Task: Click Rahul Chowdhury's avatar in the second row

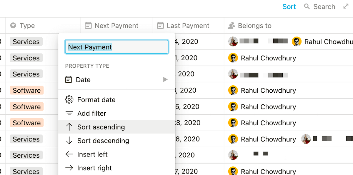Action: coord(233,58)
